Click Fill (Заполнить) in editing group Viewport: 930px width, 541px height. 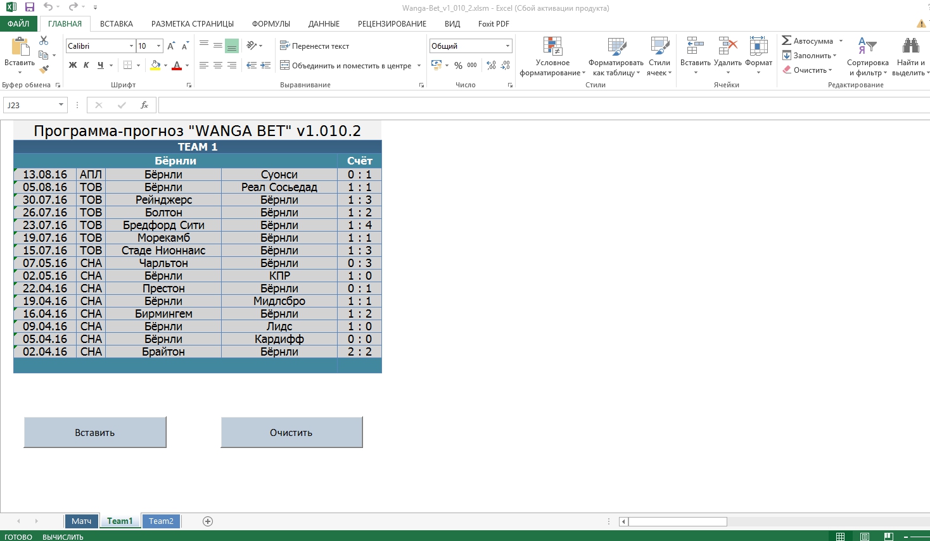coord(809,56)
